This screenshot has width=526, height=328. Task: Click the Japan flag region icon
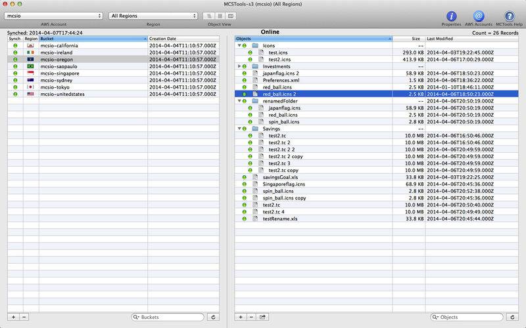tap(30, 87)
